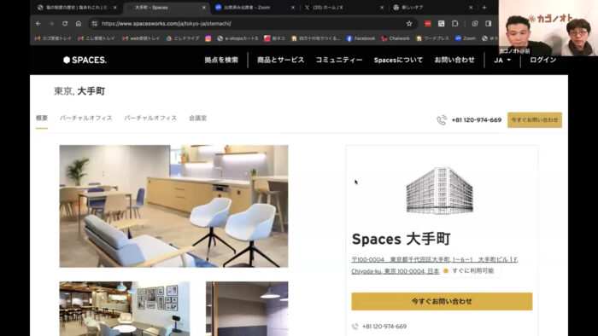Open the Spacesについて menu
598x336 pixels.
(x=398, y=60)
